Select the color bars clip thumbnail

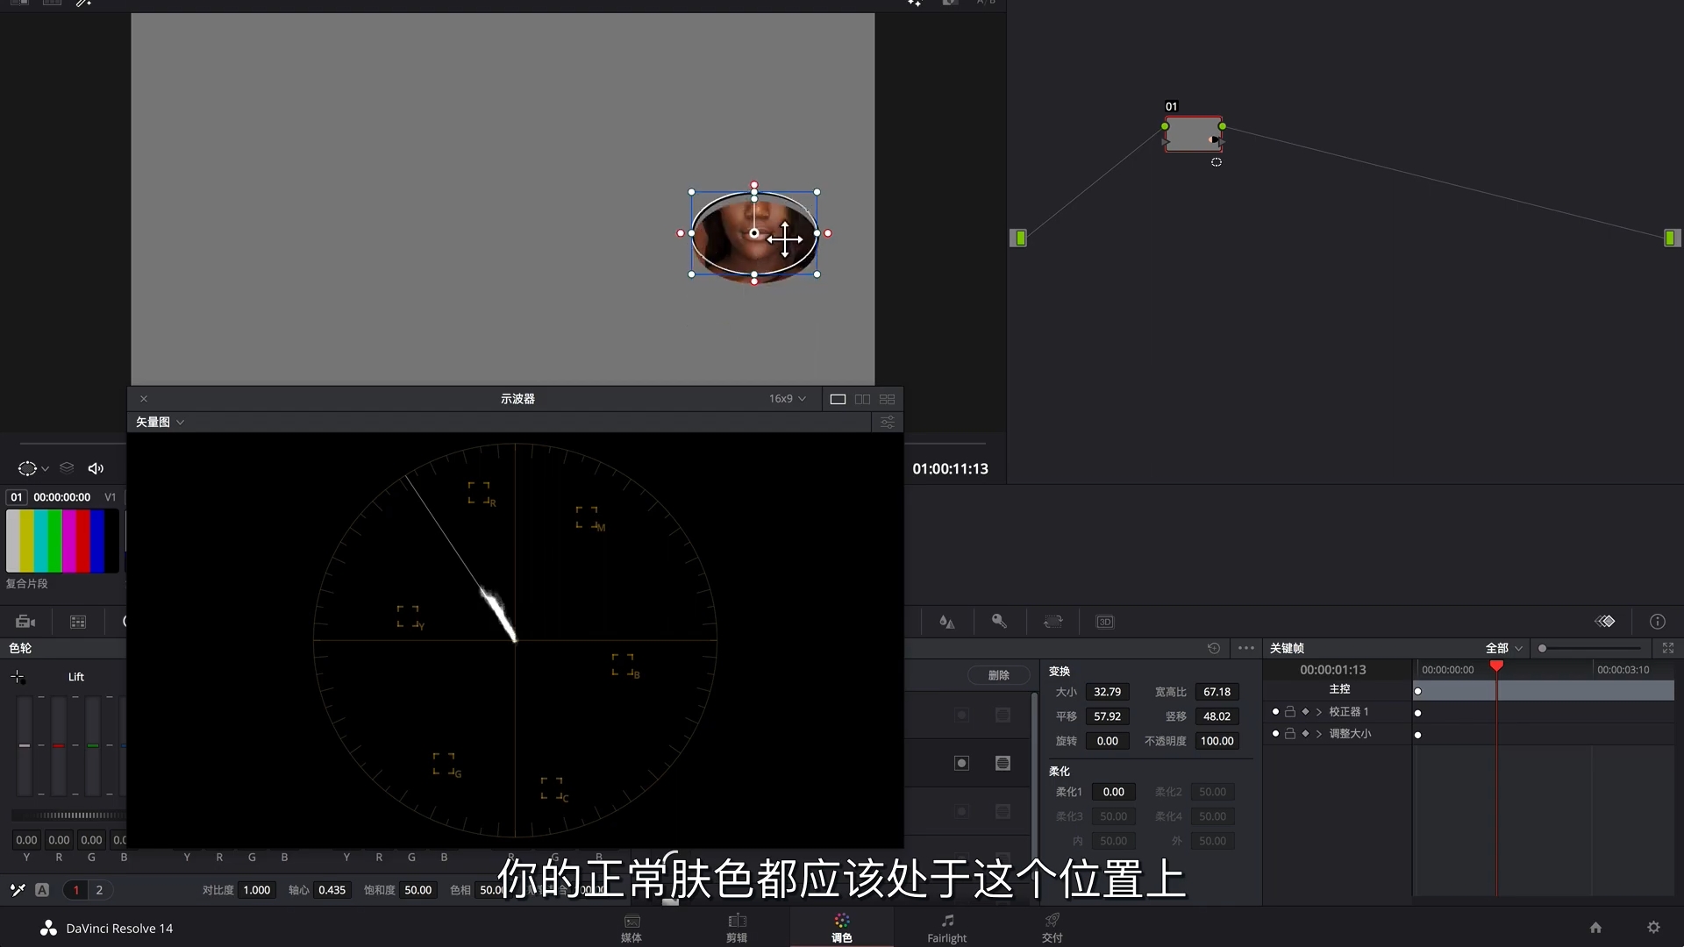coord(62,541)
